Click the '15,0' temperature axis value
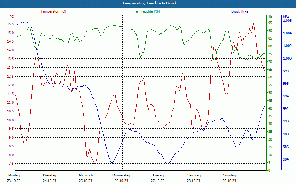296x185 pixels. 10,33
